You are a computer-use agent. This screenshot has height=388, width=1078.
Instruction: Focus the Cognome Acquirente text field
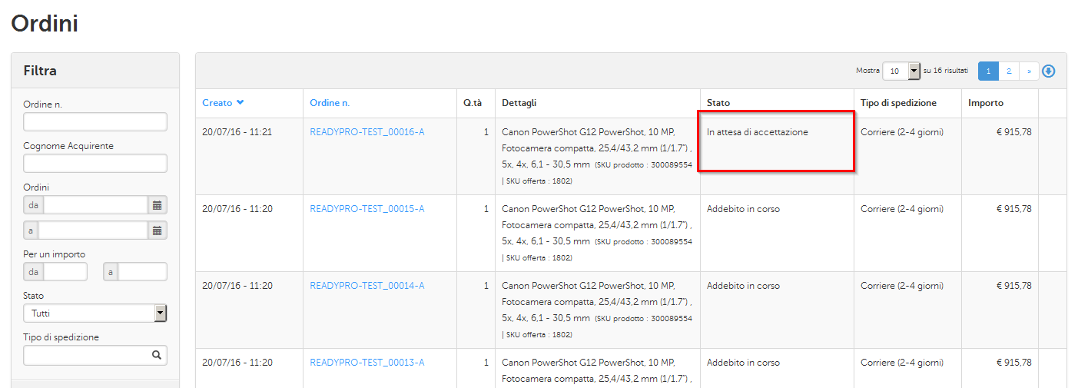click(x=95, y=163)
